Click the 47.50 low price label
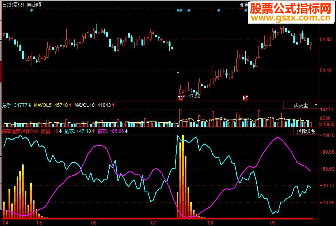Viewport: 336px width, 226px height. tap(194, 96)
